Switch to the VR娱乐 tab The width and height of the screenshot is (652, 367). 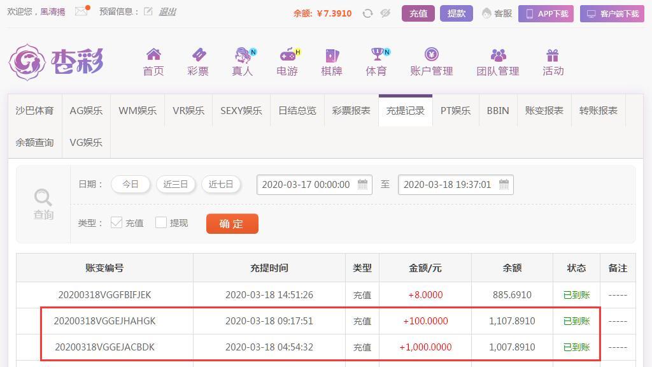click(x=188, y=111)
